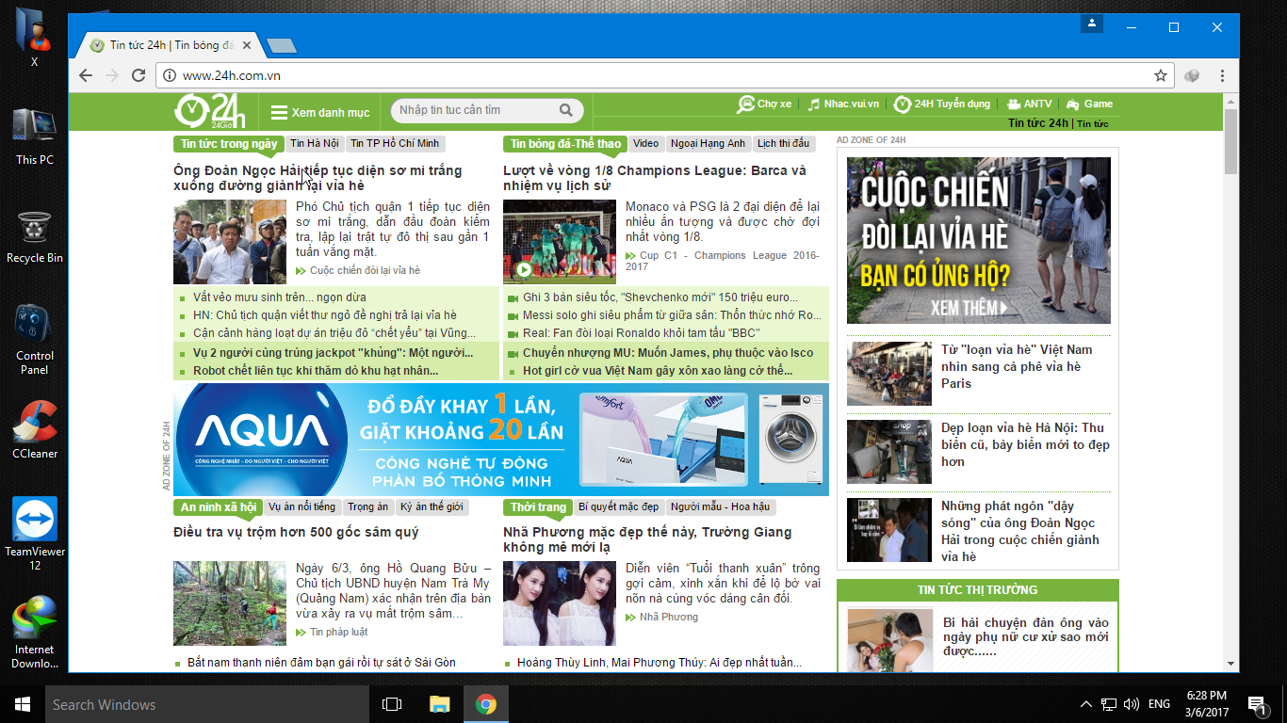Select the TeamViewer 12 desktop icon
Screen dimensions: 1287x723
(35, 534)
